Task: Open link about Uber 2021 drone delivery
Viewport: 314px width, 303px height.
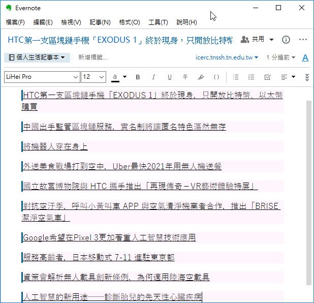Action: pyautogui.click(x=122, y=166)
